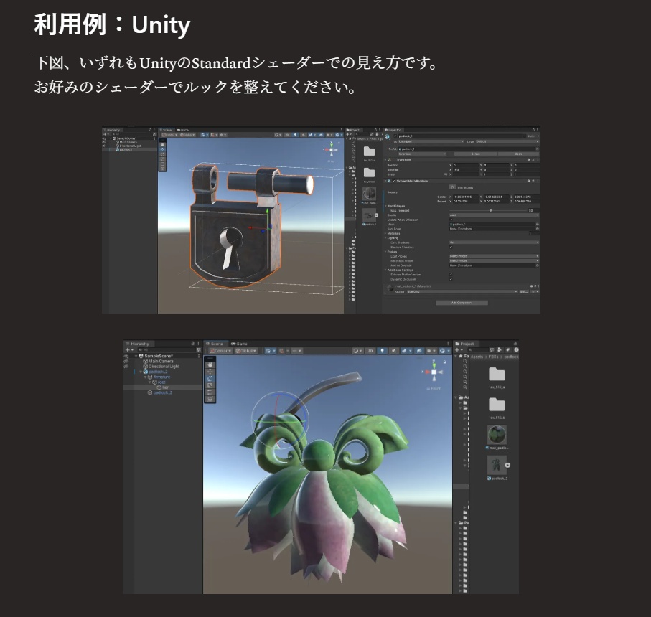Select Rotate tool in upper Unity scene toolbar
Screen dimensions: 651x617
click(162, 154)
